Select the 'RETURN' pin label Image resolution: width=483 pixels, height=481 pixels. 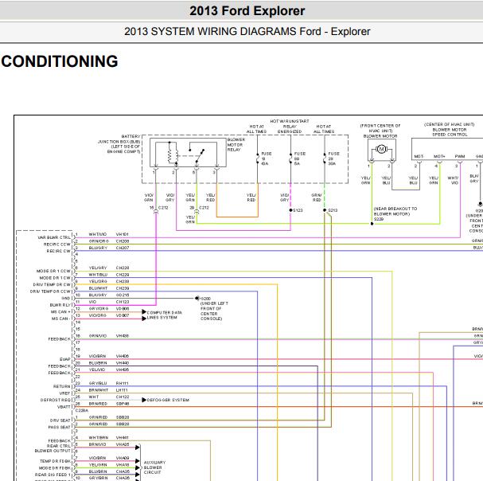(x=62, y=386)
